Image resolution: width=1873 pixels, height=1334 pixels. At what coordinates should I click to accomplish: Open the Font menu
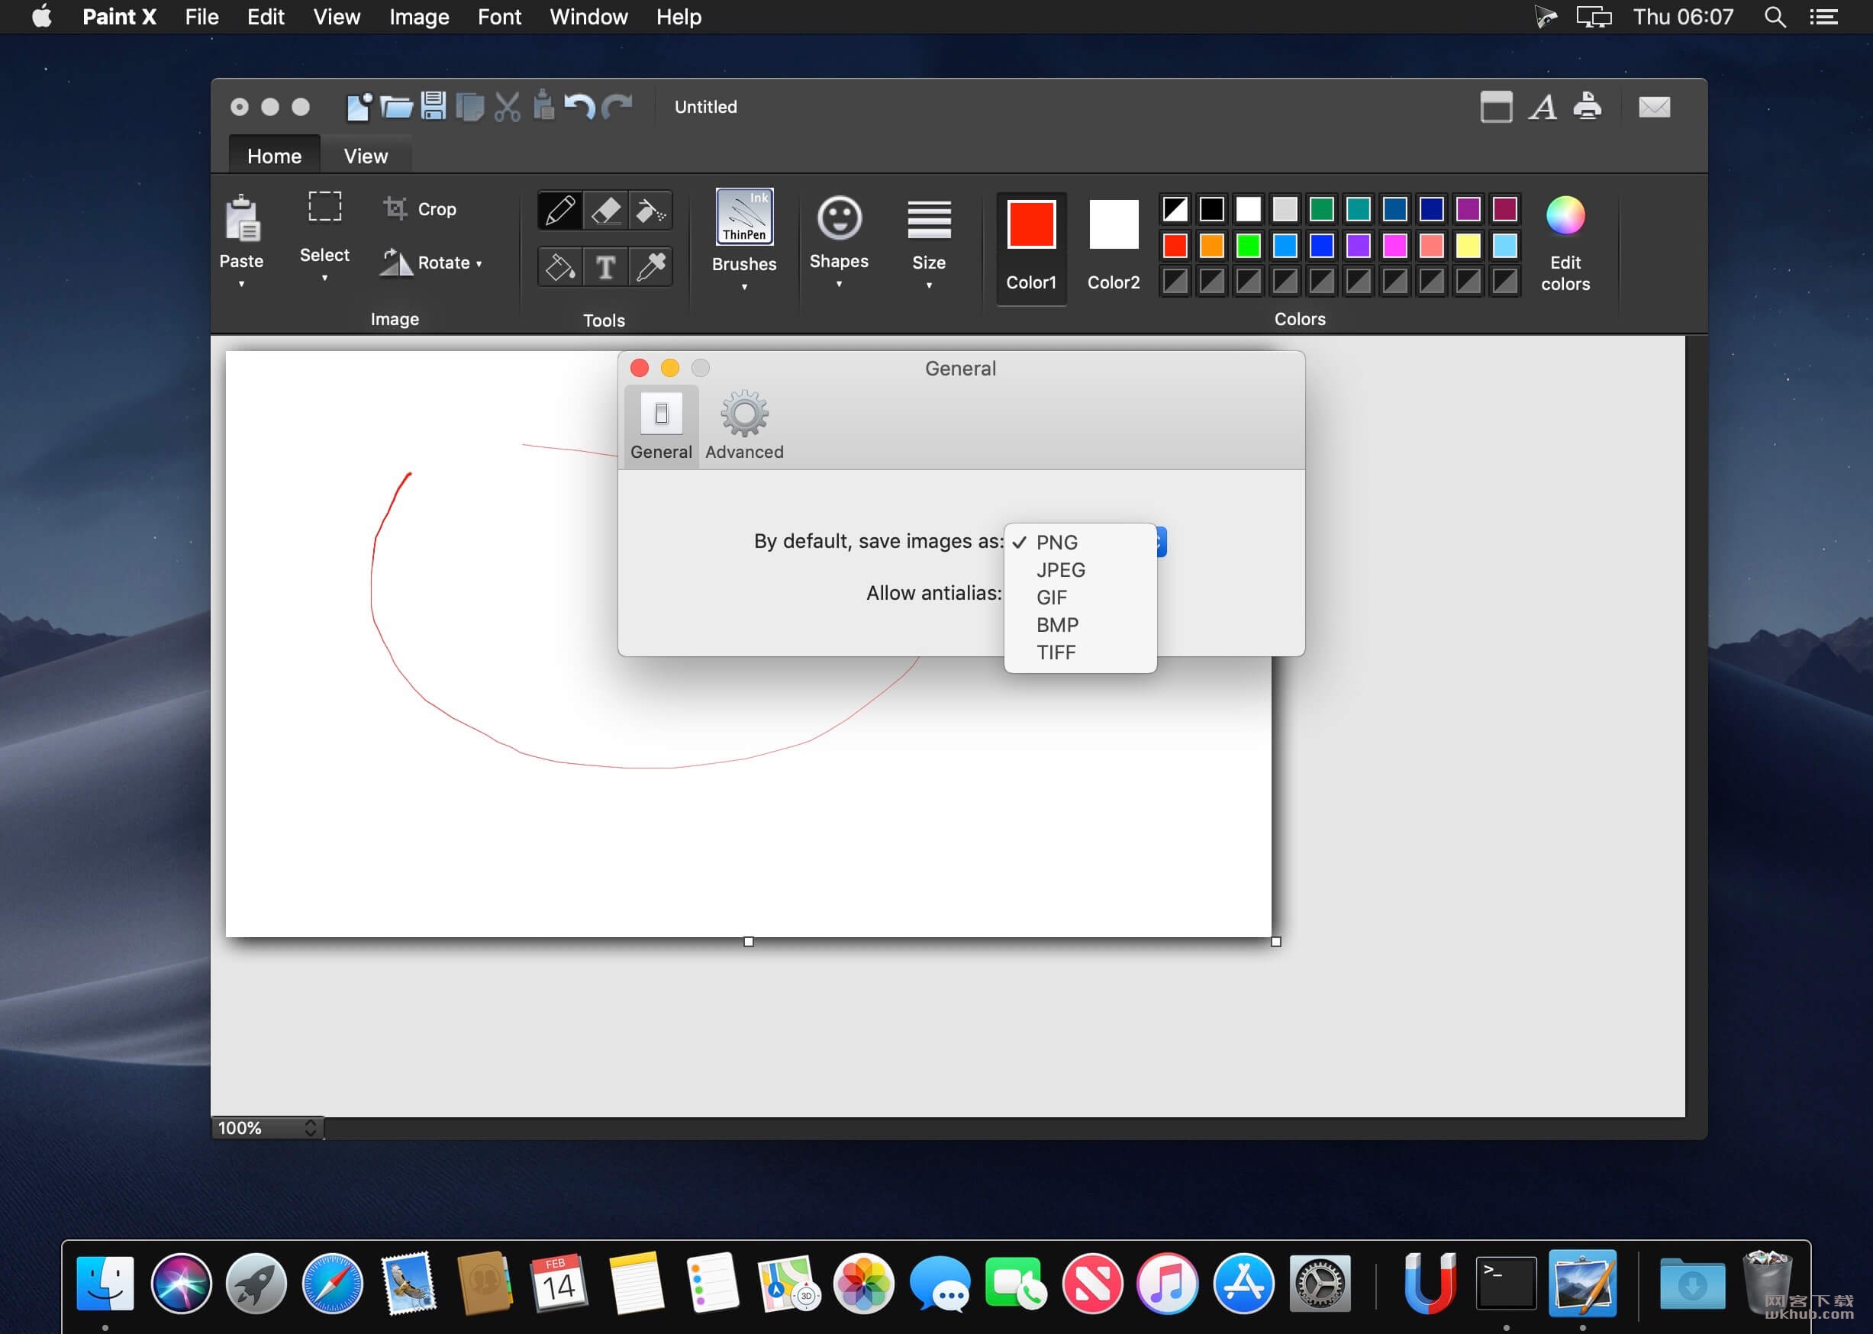(x=499, y=17)
